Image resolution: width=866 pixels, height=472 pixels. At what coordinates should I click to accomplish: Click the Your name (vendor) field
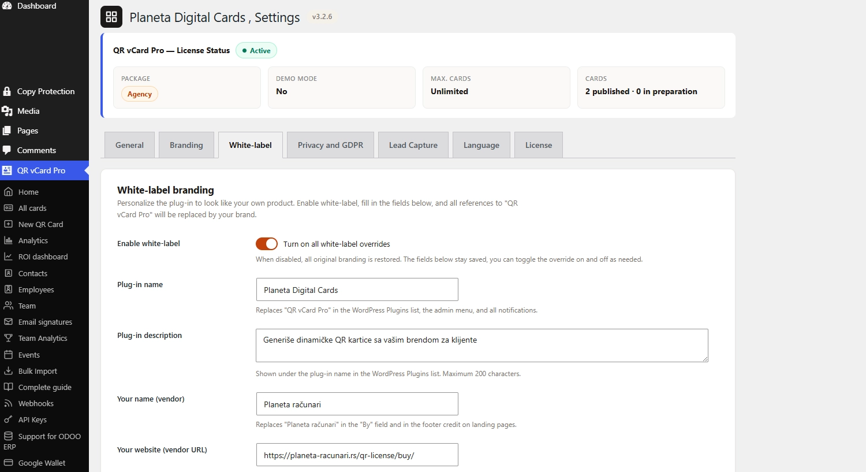click(x=357, y=404)
